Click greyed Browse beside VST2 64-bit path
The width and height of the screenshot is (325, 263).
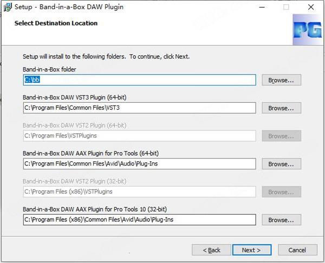coord(281,136)
